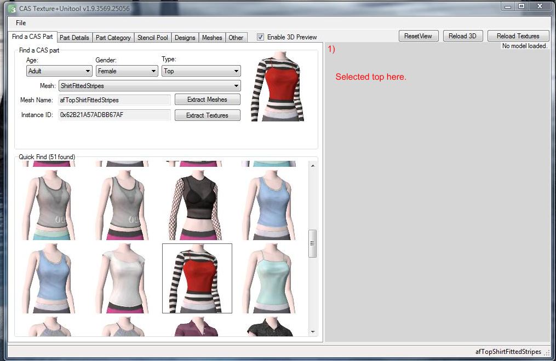Open the Meshes tab
Image resolution: width=556 pixels, height=361 pixels.
coord(211,37)
